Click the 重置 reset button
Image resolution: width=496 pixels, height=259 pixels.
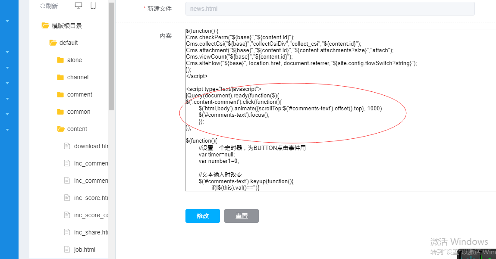pyautogui.click(x=242, y=215)
